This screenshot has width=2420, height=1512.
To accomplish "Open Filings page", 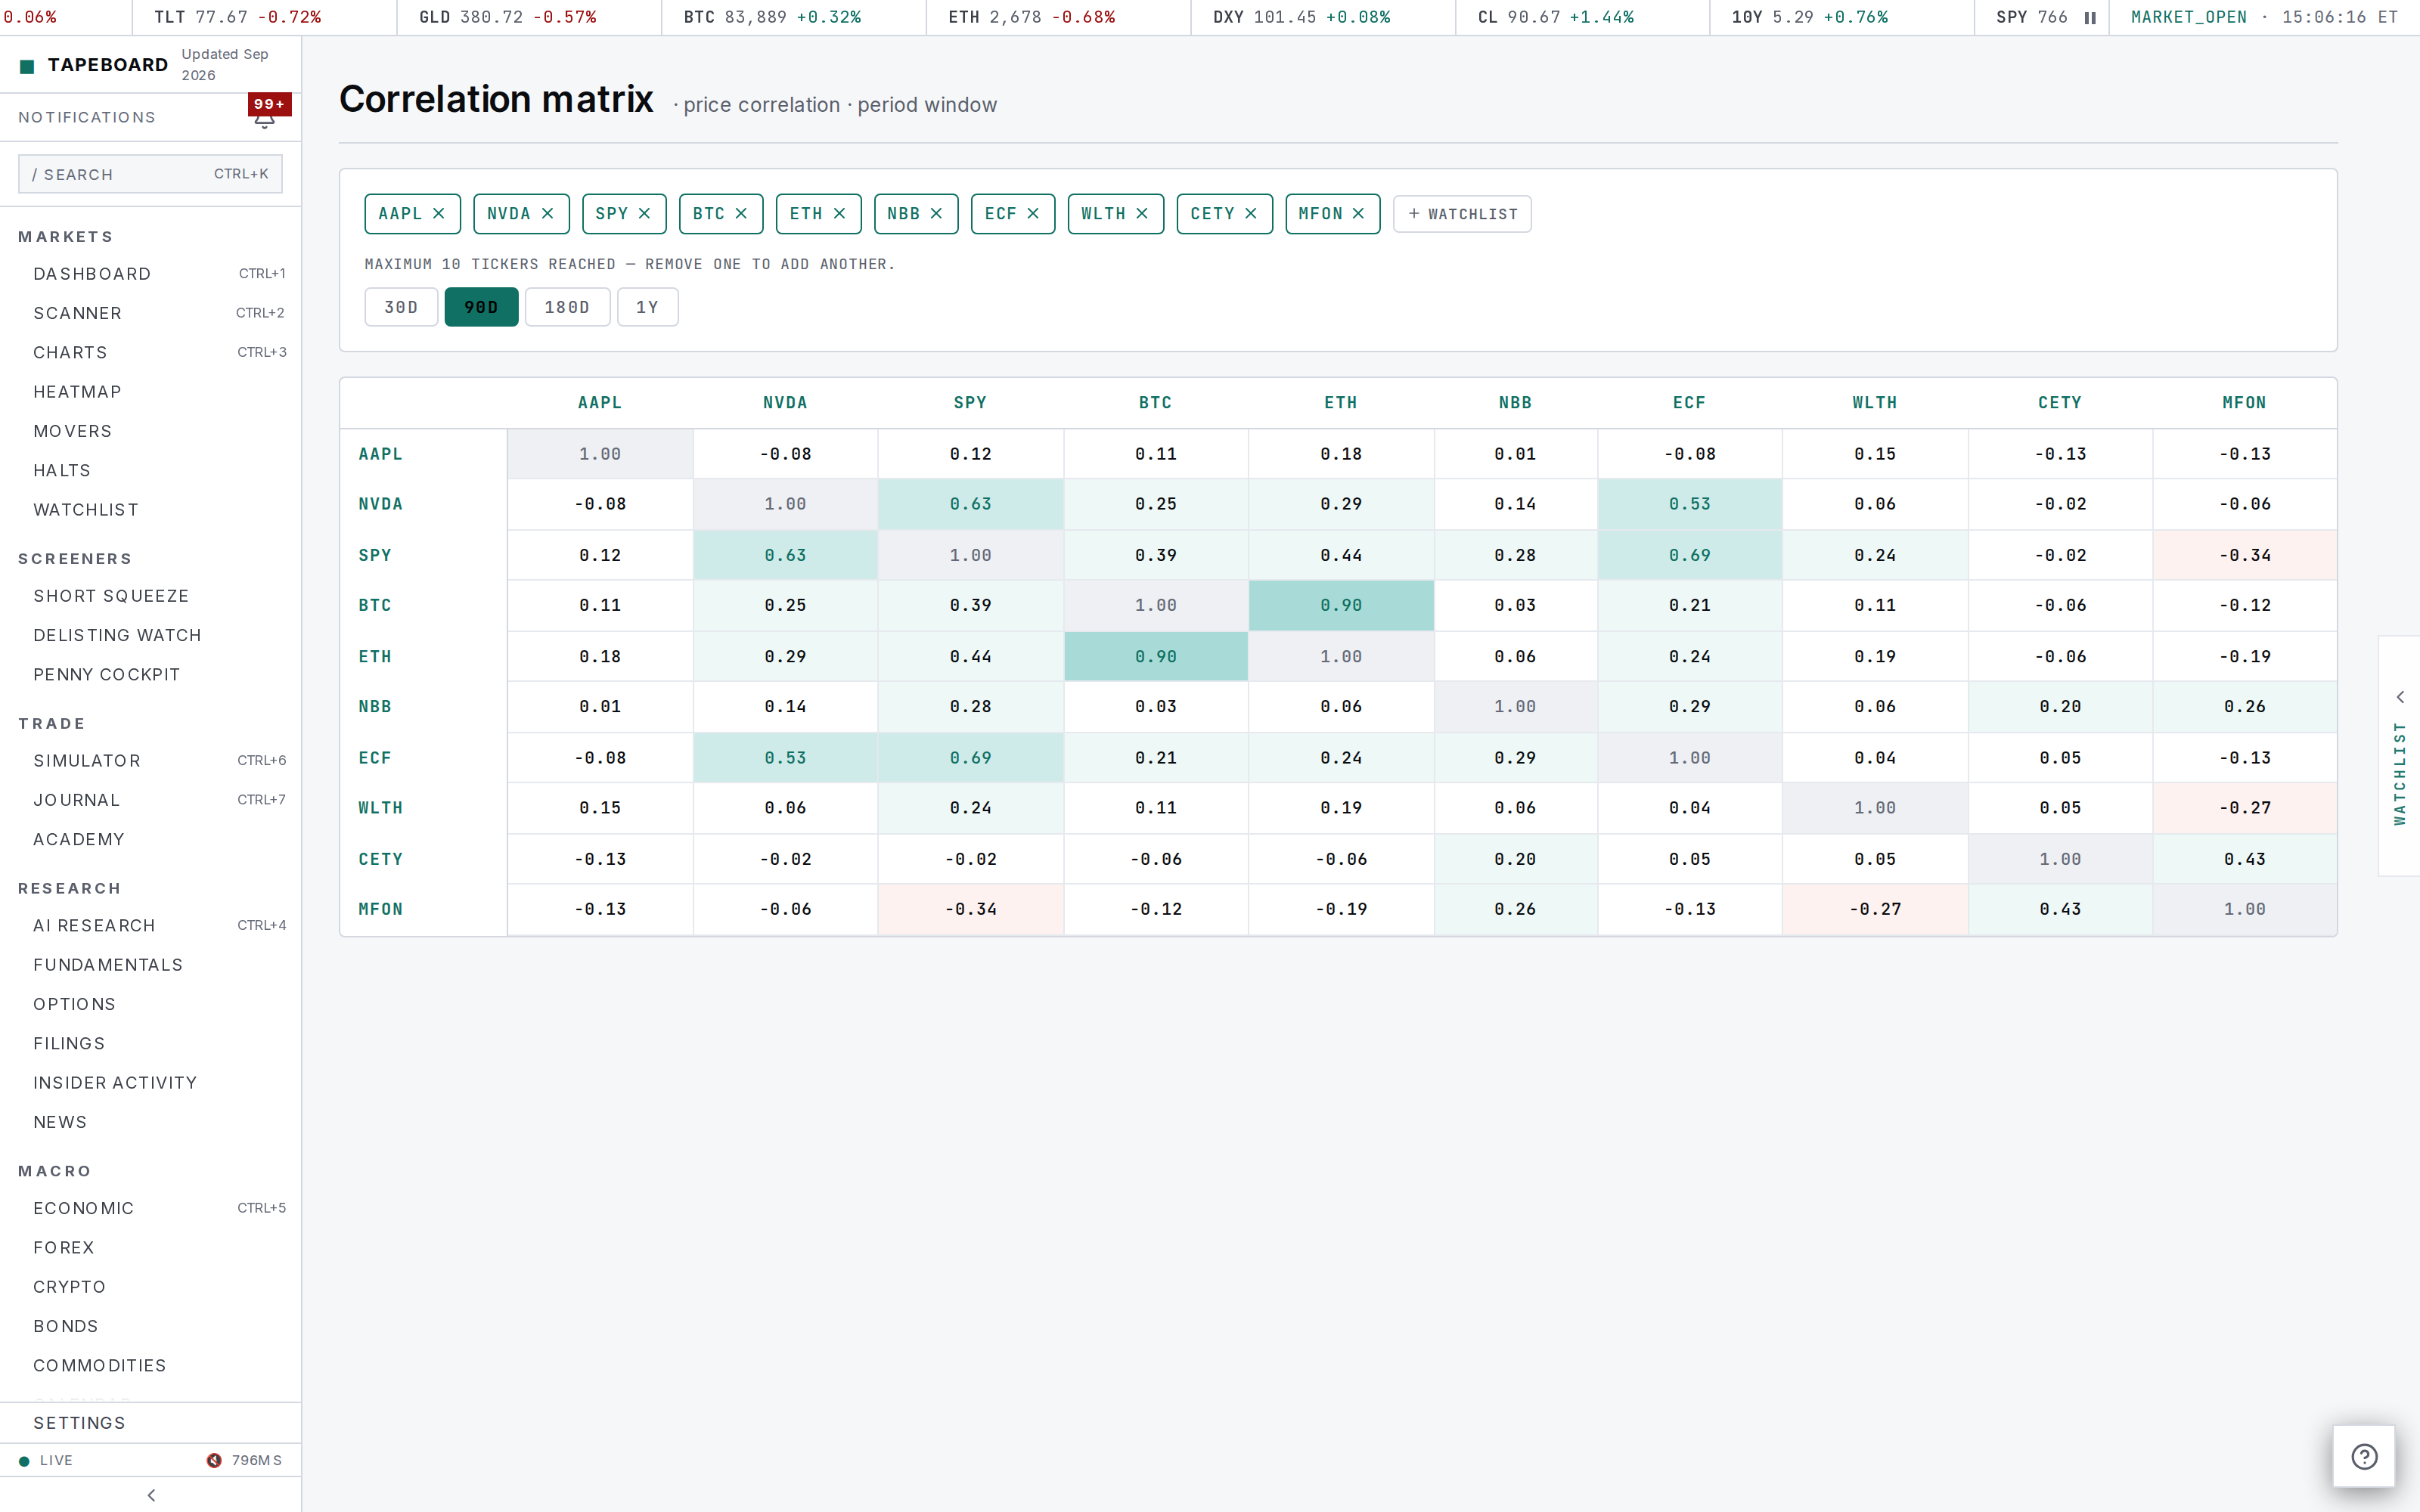I will [x=151, y=1044].
